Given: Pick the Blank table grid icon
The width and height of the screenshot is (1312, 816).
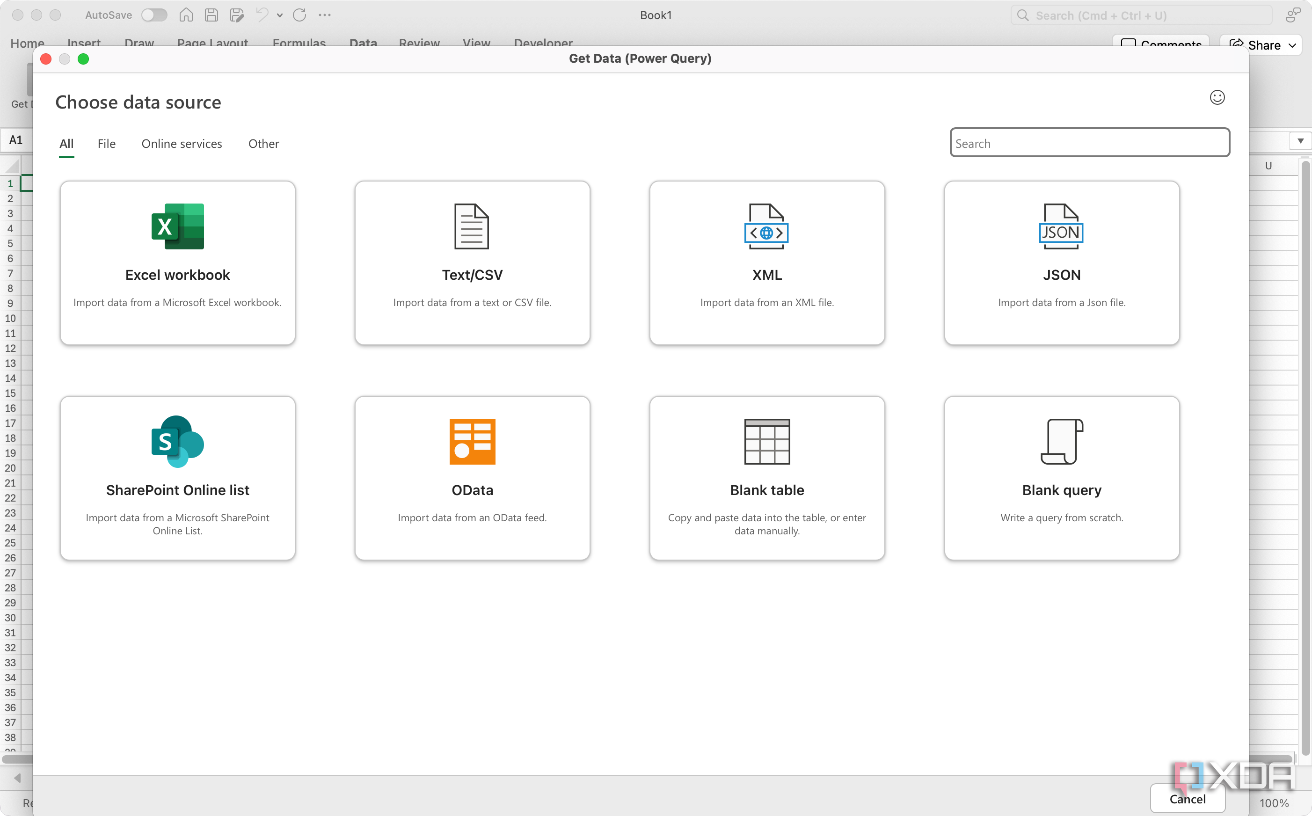Looking at the screenshot, I should 767,442.
